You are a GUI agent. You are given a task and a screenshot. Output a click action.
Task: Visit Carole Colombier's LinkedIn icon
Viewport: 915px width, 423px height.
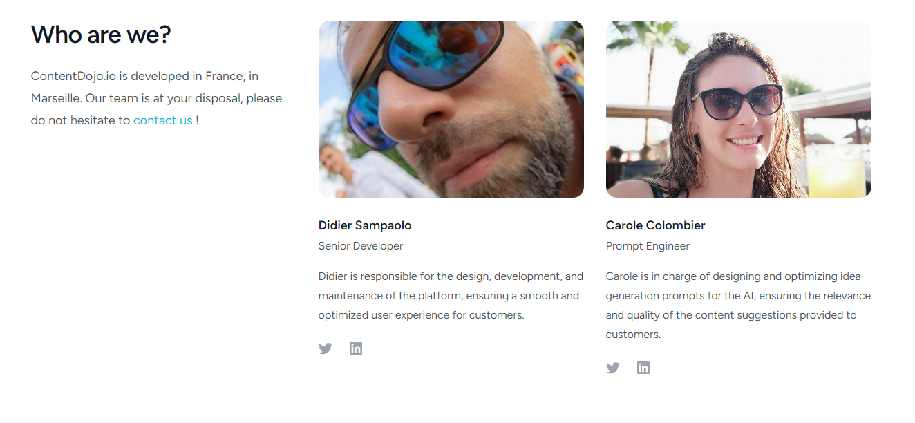[x=643, y=368]
